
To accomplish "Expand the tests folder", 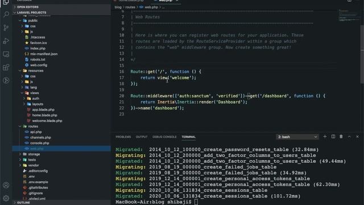I will point(32,160).
